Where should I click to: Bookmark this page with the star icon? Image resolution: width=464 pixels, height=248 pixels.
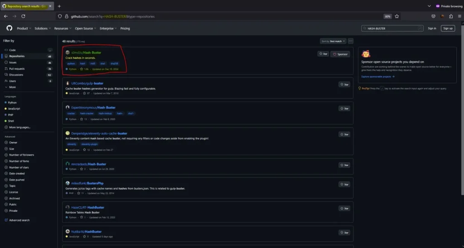[397, 16]
